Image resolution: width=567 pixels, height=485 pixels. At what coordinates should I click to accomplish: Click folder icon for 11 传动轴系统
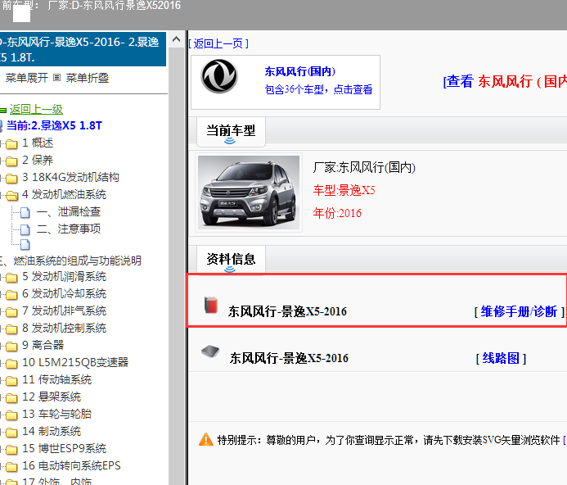point(11,381)
